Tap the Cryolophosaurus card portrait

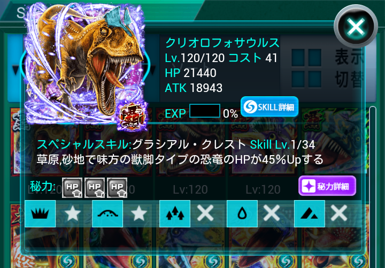pyautogui.click(x=84, y=64)
